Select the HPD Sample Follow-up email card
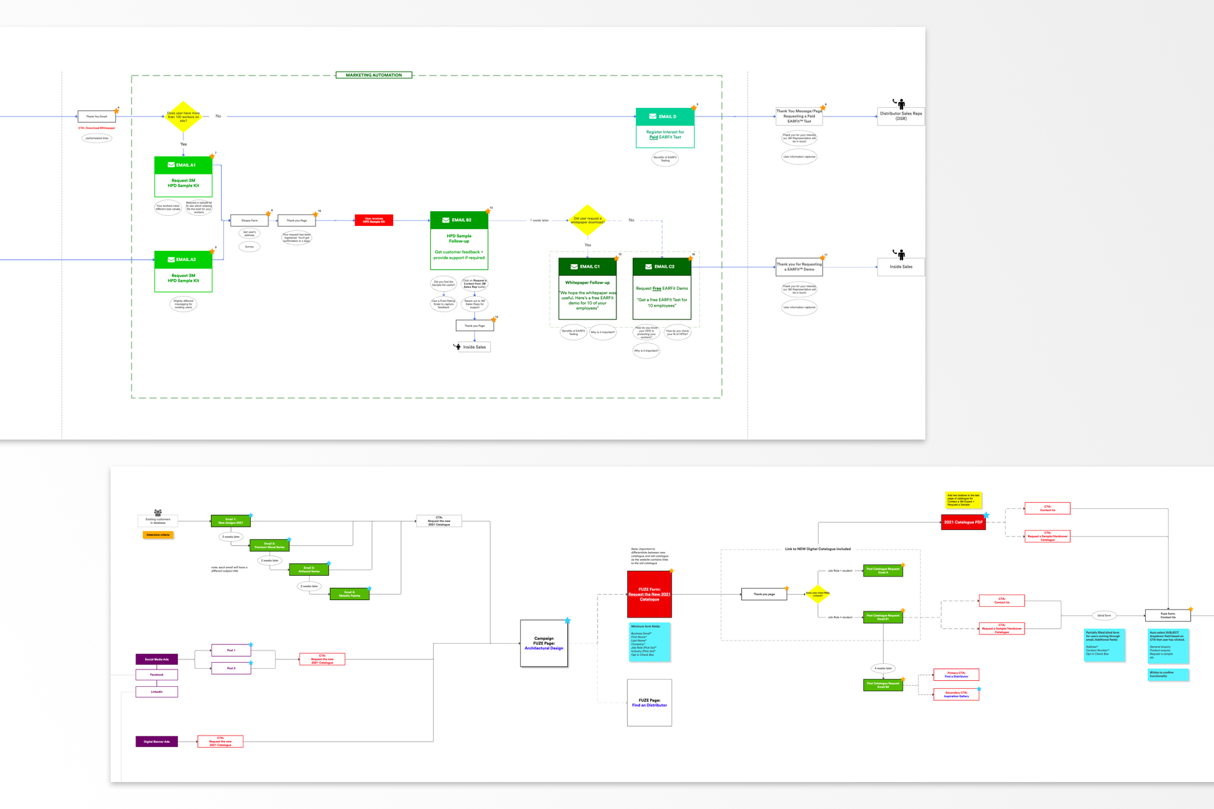Viewport: 1214px width, 809px height. (459, 241)
